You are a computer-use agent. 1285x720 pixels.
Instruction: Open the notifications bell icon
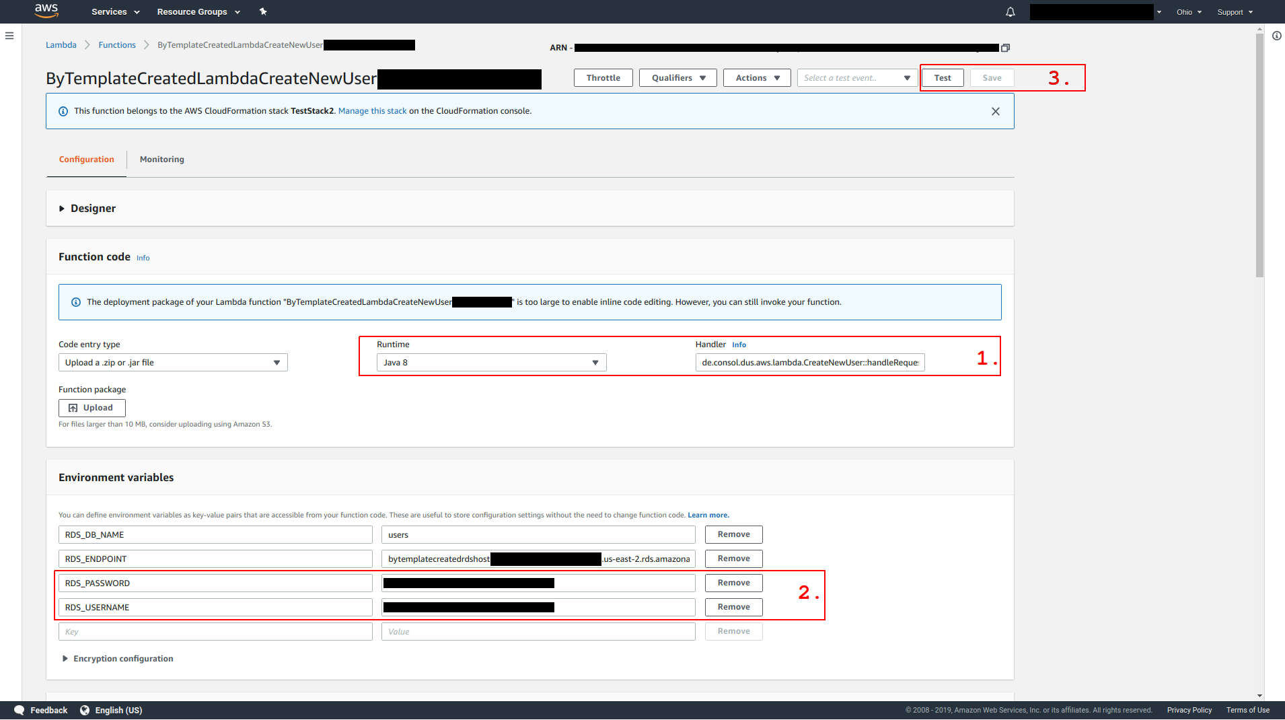1010,12
